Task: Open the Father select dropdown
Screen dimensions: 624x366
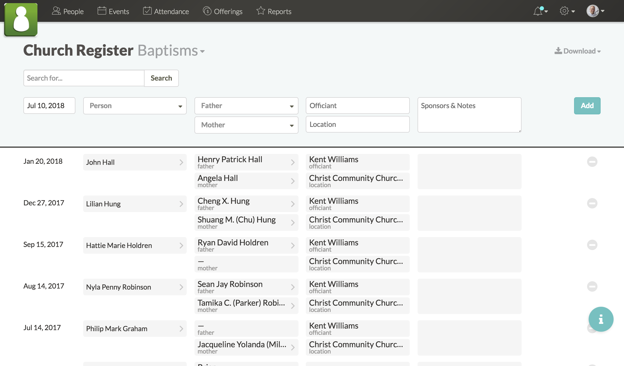Action: (246, 106)
